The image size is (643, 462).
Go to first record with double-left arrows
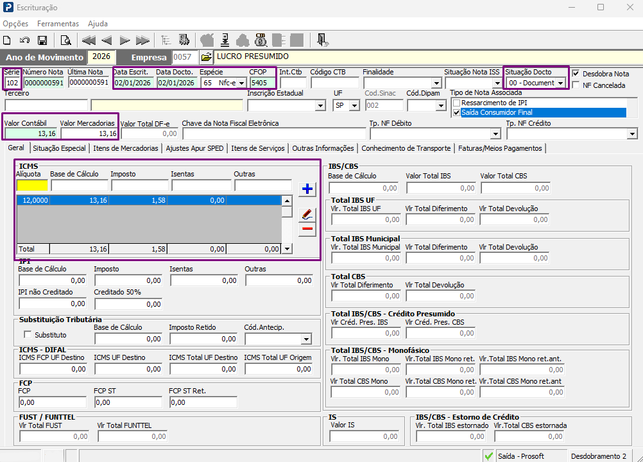coord(89,40)
